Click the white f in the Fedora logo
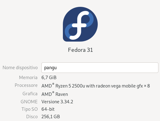Screen dimensions: 160x121 click(80, 25)
